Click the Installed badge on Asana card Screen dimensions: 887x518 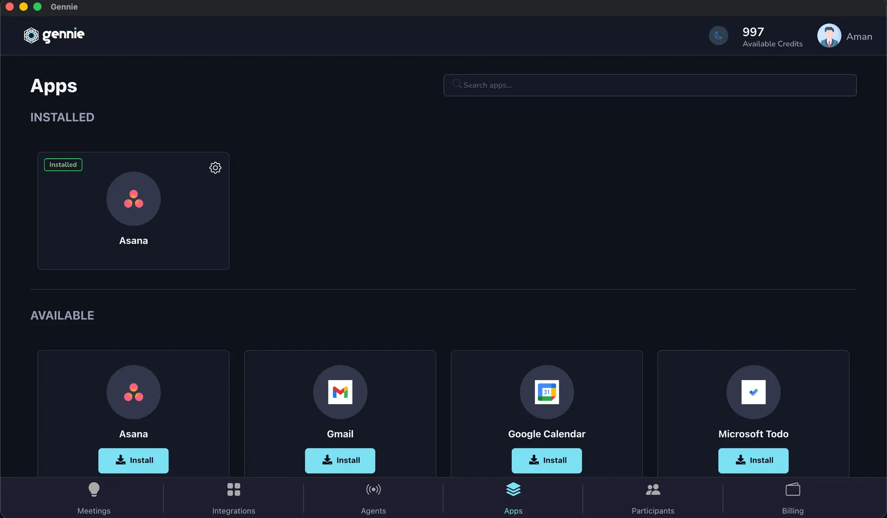click(63, 165)
